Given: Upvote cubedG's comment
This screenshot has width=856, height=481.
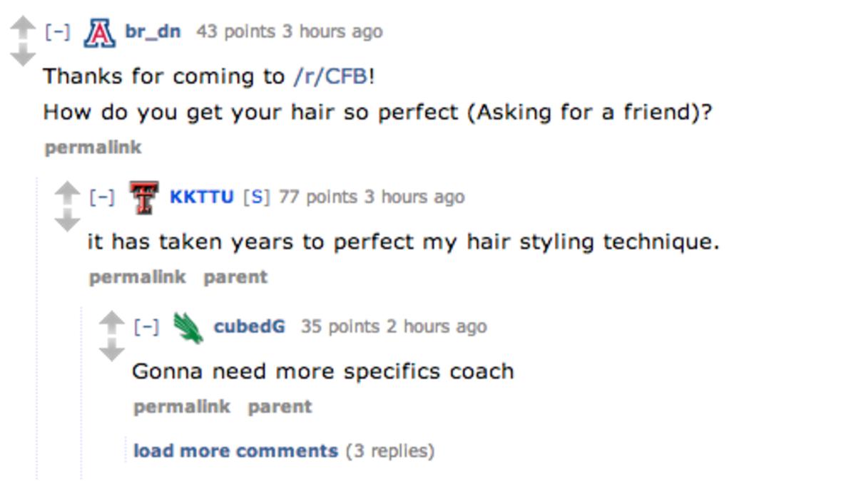Looking at the screenshot, I should [112, 321].
